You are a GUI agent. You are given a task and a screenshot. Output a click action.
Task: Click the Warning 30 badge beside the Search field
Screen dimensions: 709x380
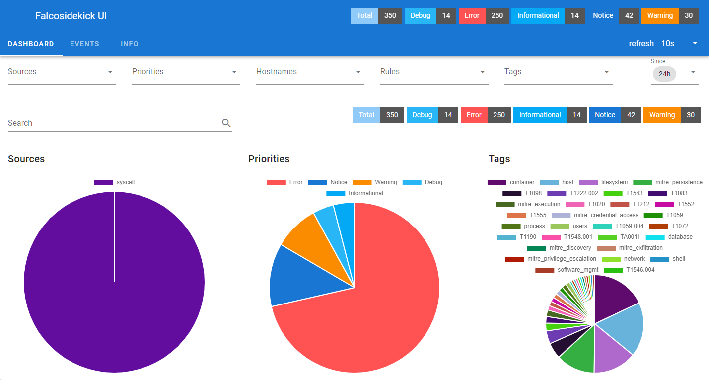[672, 115]
